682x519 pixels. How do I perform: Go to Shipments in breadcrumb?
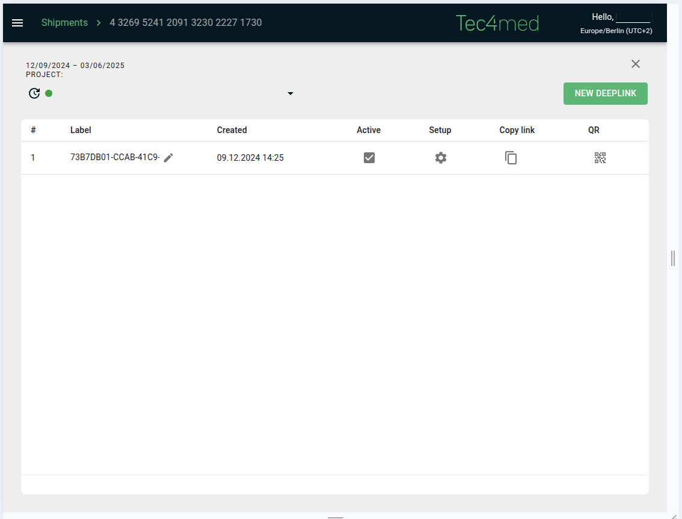tap(64, 23)
